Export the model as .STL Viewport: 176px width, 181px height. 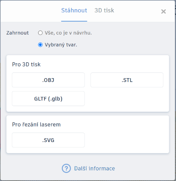127,80
